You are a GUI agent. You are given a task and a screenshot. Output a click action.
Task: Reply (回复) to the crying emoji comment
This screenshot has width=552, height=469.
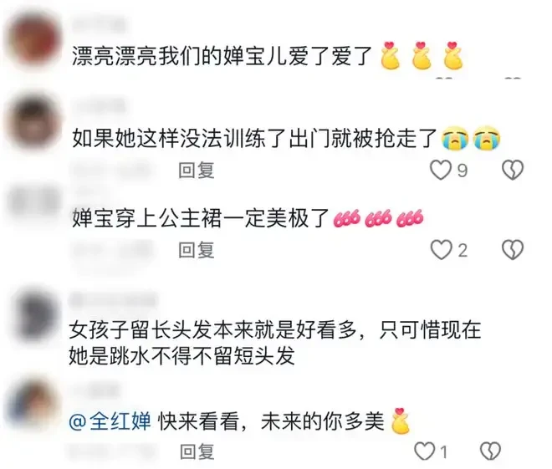196,171
